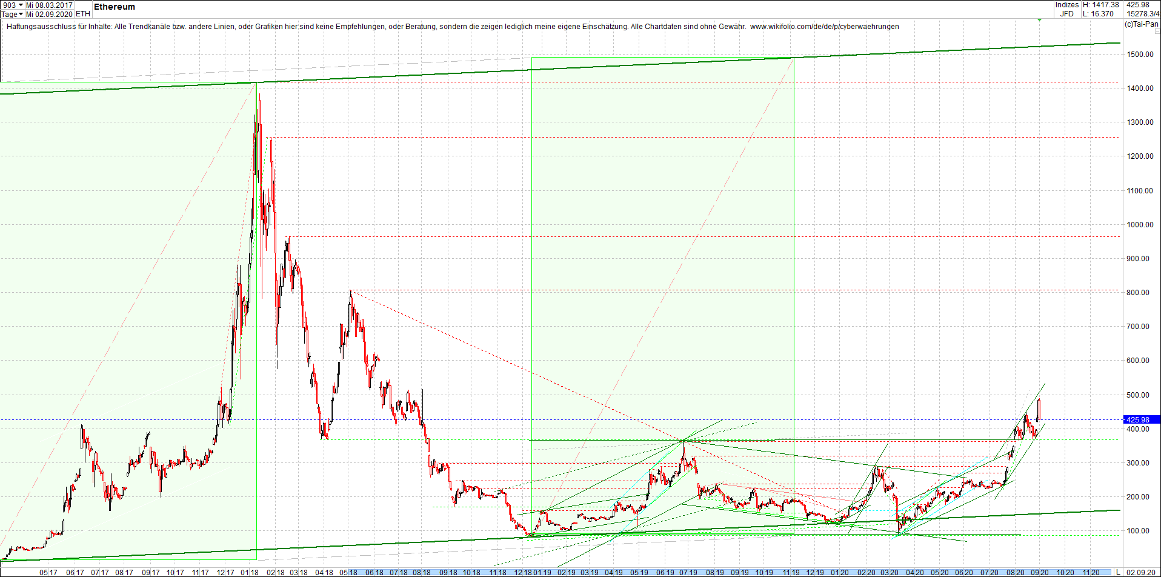Click the 12 17 date axis label
Screen dimensions: 1161x577
click(x=225, y=573)
